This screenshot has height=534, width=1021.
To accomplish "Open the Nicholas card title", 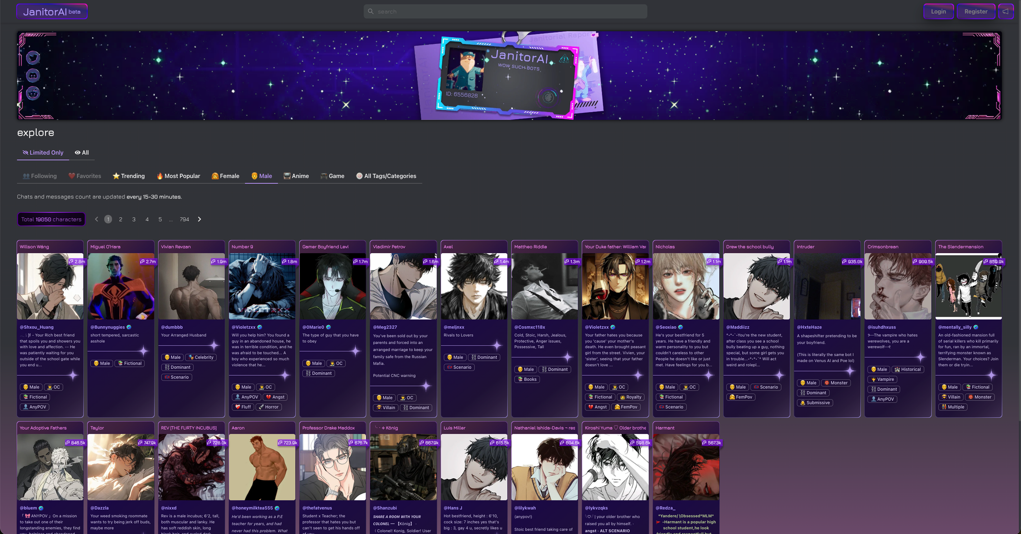I will pos(665,247).
